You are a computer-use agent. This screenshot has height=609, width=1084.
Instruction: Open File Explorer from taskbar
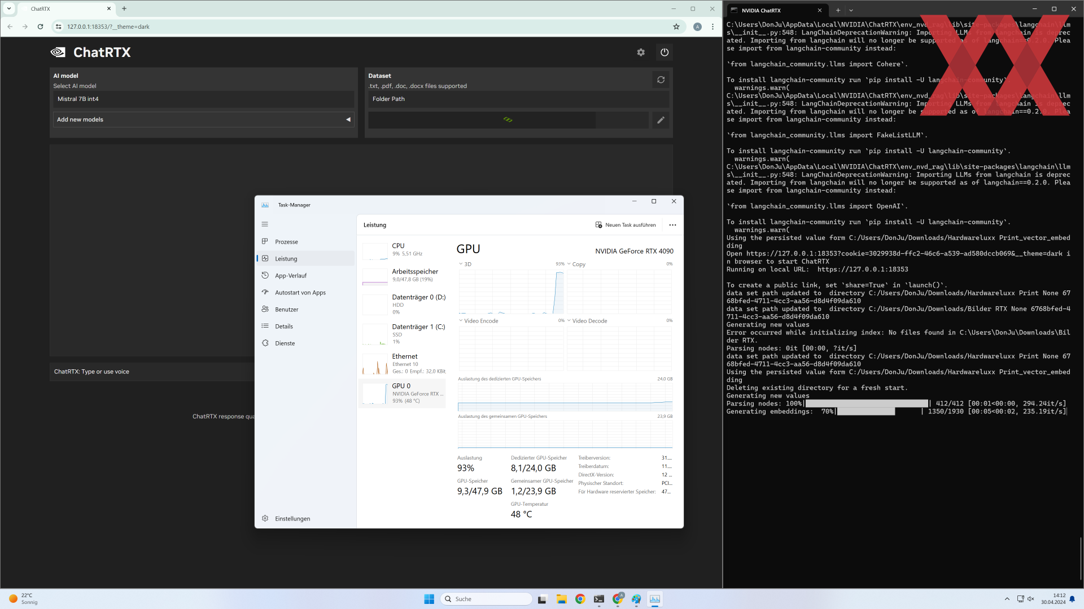pyautogui.click(x=561, y=599)
